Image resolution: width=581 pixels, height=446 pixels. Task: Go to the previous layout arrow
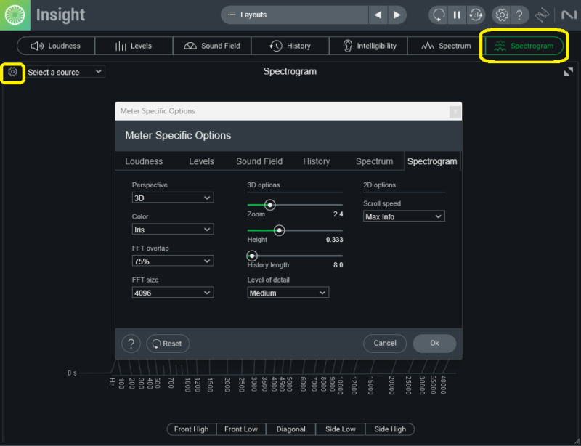tap(378, 15)
